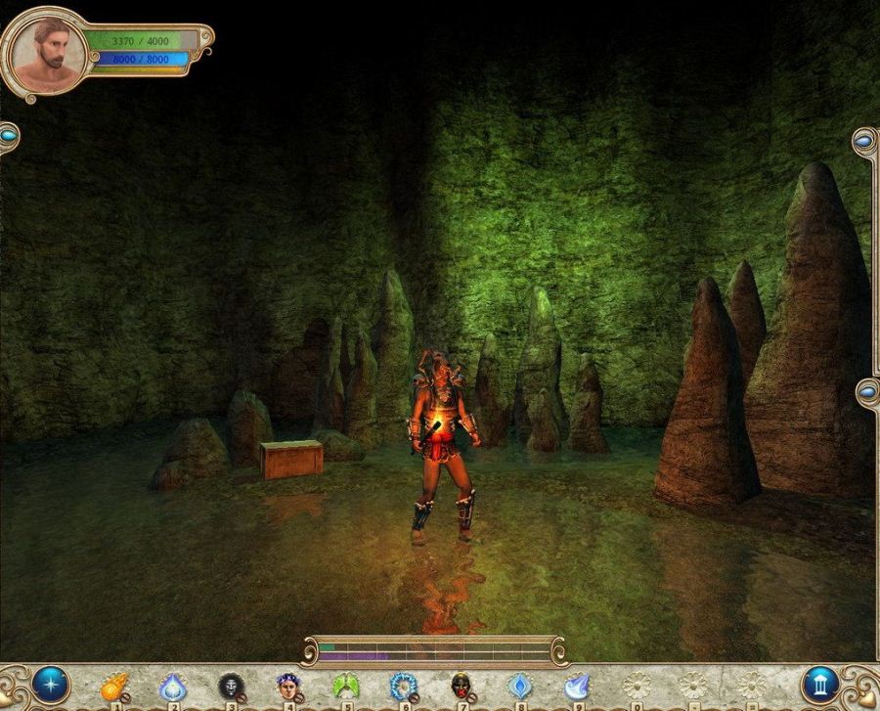Open the blue star orb menu
The height and width of the screenshot is (711, 880).
[49, 685]
